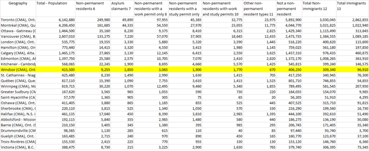Click the Toronto (CMA), Ont. row label
369x151 pixels.
point(18,19)
